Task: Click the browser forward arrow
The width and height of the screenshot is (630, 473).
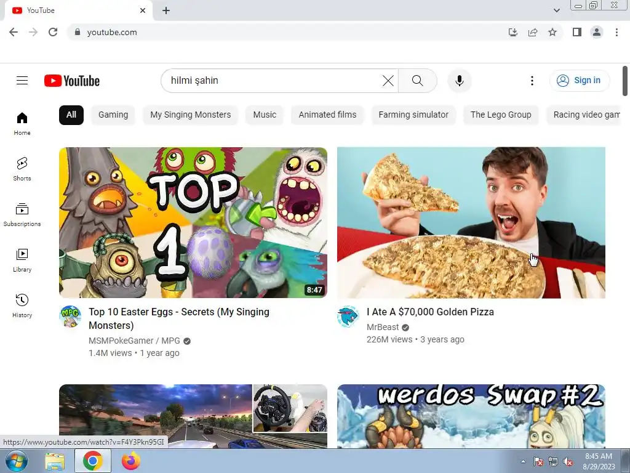Action: pyautogui.click(x=33, y=32)
